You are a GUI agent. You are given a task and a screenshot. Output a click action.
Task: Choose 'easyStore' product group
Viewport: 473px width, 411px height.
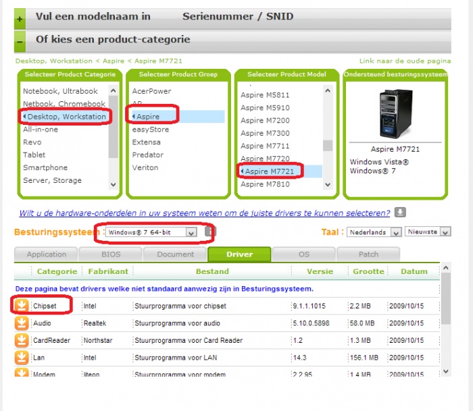pos(151,130)
